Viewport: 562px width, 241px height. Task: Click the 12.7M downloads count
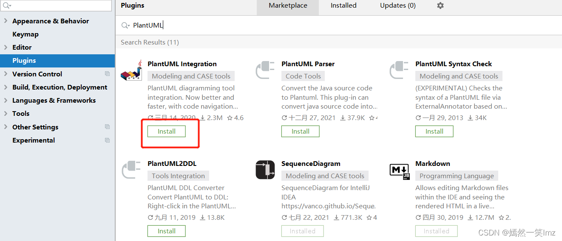481,218
